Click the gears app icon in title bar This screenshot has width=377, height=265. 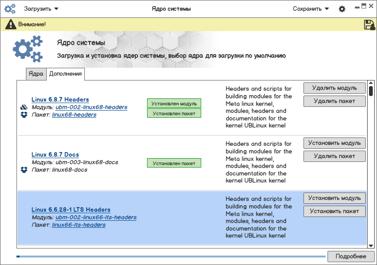pos(10,9)
